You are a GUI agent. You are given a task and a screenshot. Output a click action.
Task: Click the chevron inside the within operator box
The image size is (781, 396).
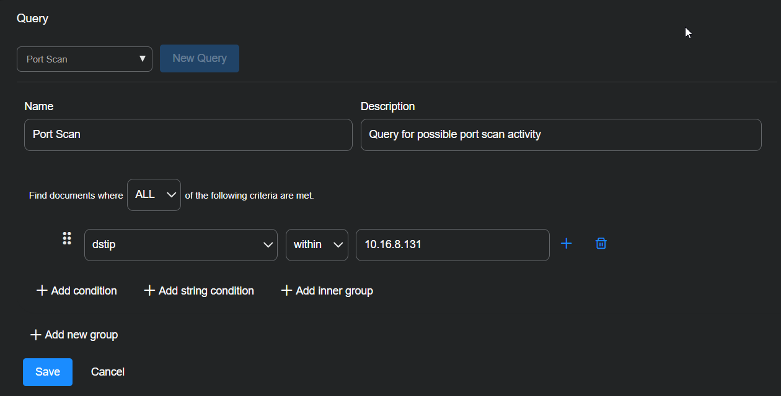338,245
